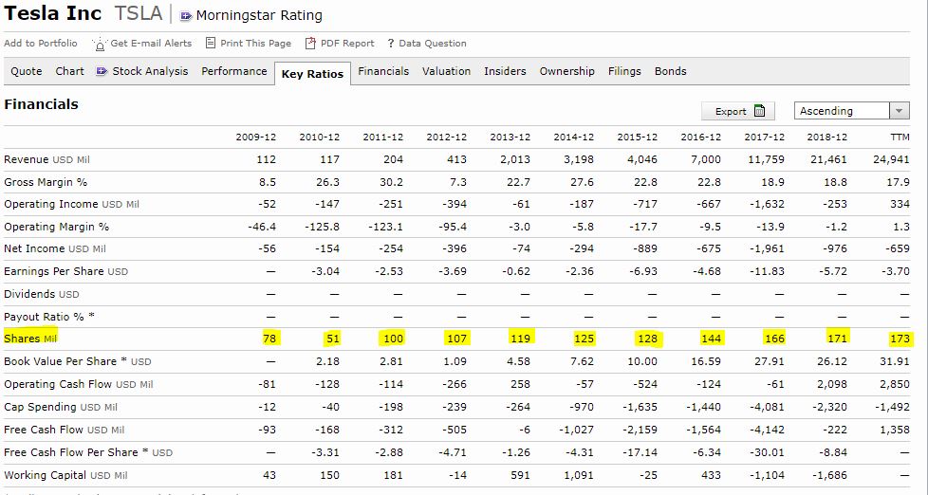Viewport: 928px width, 495px height.
Task: Select the Bonds tab
Action: point(670,71)
